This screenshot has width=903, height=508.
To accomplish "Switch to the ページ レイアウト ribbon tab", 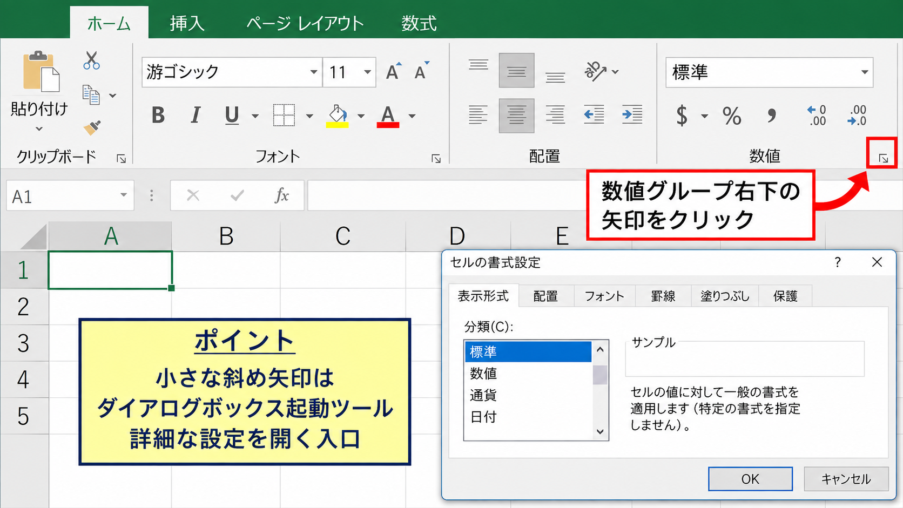I will coord(305,23).
